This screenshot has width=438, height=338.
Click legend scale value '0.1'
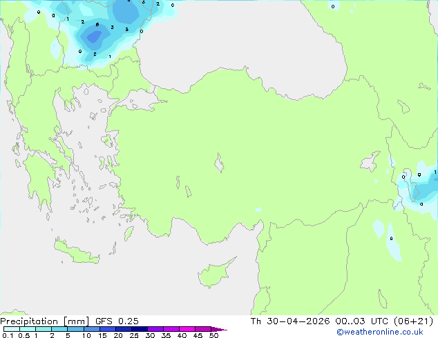(8, 335)
